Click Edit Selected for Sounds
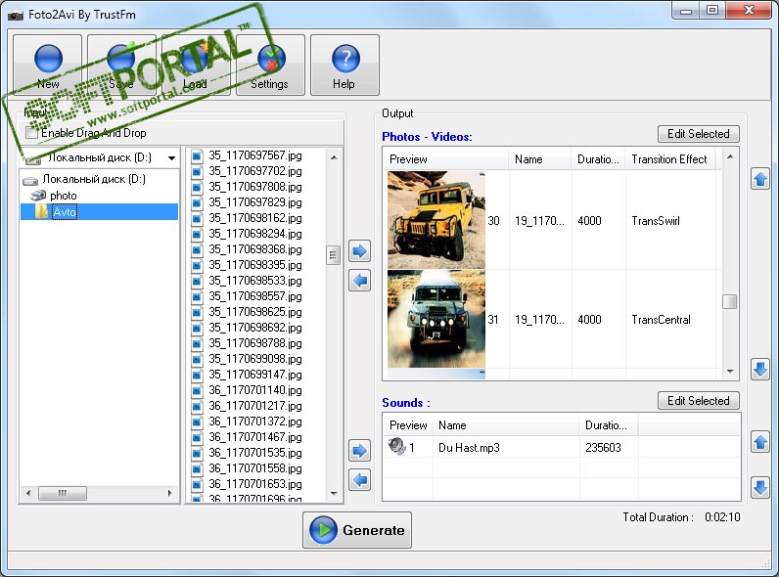The height and width of the screenshot is (577, 779). click(699, 401)
